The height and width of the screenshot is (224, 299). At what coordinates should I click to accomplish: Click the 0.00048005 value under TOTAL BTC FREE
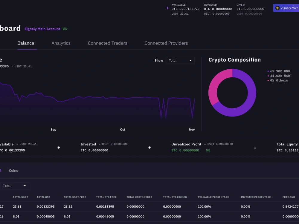(105, 216)
